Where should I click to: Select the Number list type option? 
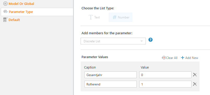coord(121,17)
